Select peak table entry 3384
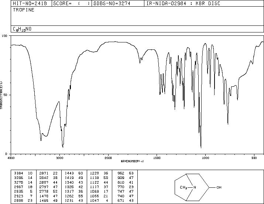 (x=23, y=173)
